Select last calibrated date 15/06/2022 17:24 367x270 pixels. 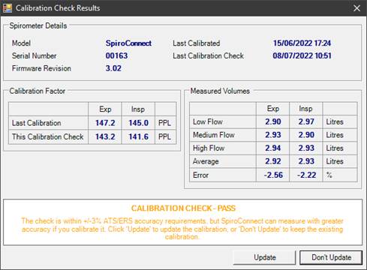pyautogui.click(x=302, y=43)
